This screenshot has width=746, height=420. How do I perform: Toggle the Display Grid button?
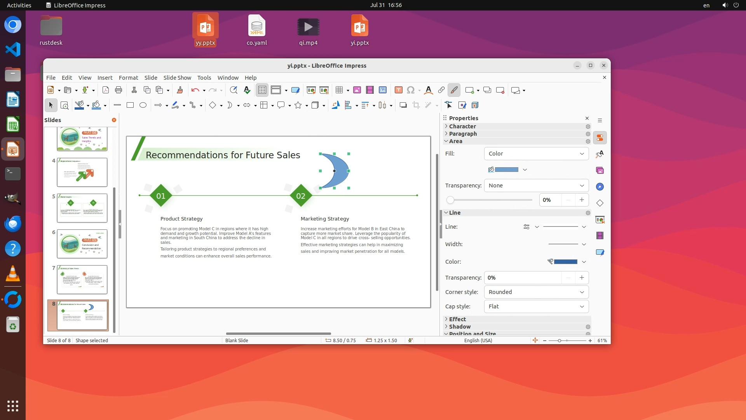(x=262, y=90)
